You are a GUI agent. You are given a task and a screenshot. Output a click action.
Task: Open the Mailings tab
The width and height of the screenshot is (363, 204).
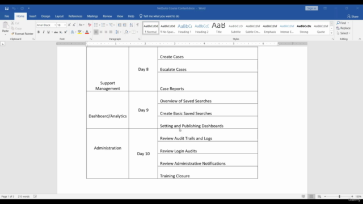coord(92,16)
